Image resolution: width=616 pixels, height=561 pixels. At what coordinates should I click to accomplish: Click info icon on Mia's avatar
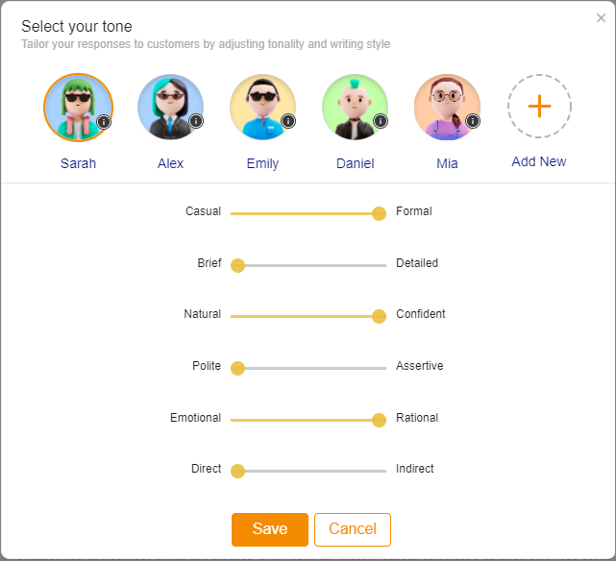pos(473,121)
